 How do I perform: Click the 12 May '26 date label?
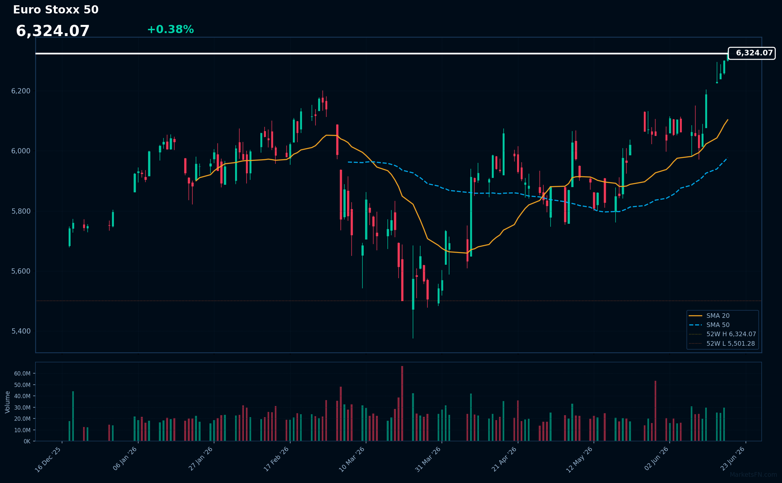(x=579, y=460)
